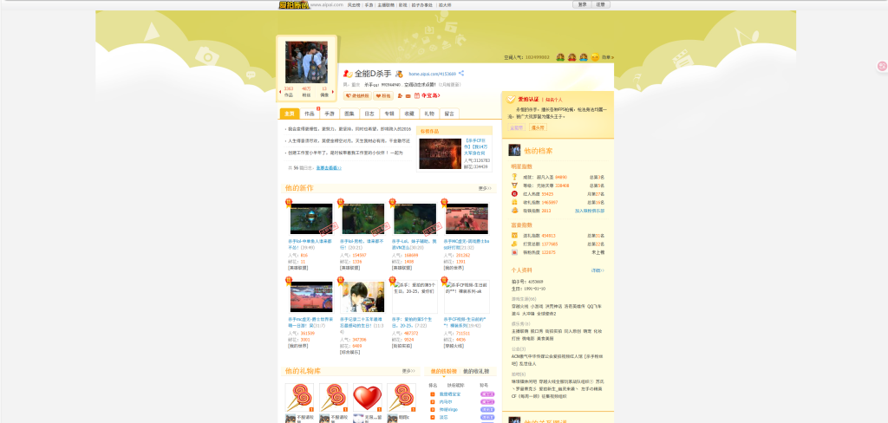Open the 留言 tab
The width and height of the screenshot is (888, 423).
pyautogui.click(x=449, y=114)
